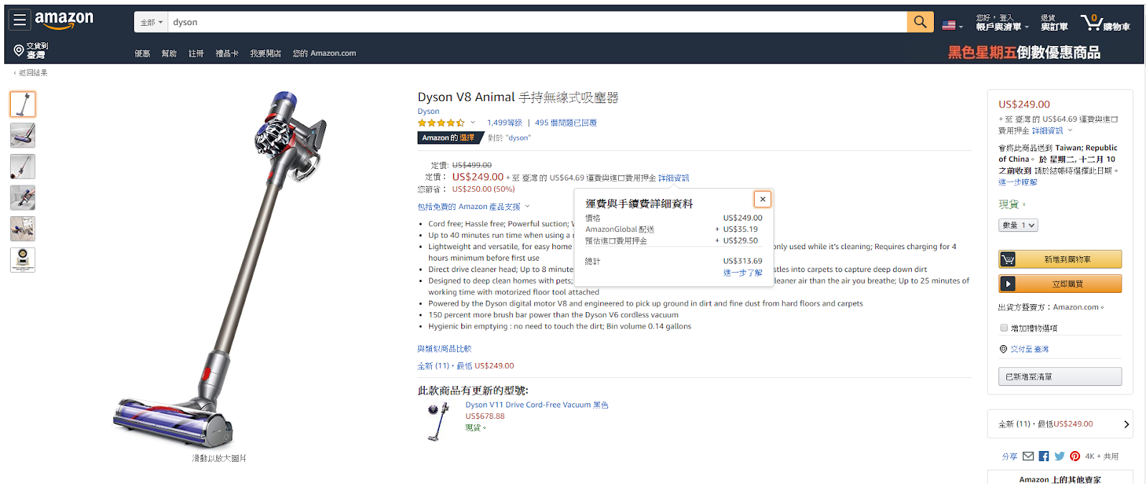Open Dyson brand link

tap(428, 111)
